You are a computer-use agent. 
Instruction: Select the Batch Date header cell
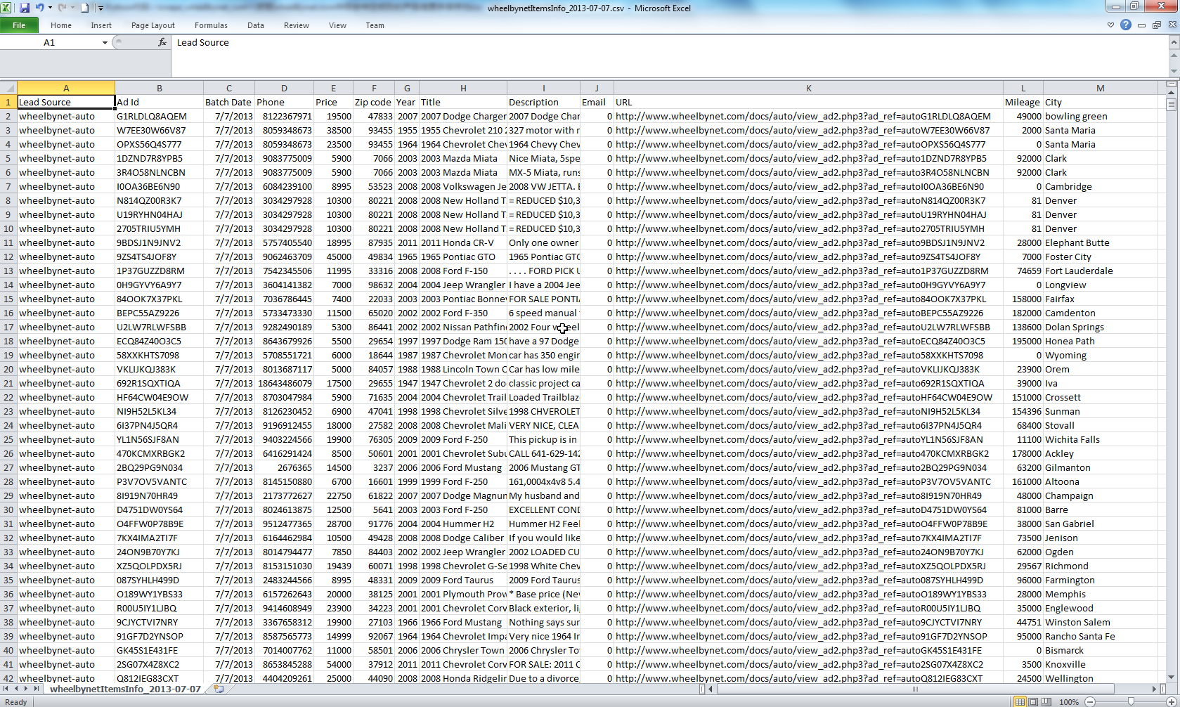228,102
